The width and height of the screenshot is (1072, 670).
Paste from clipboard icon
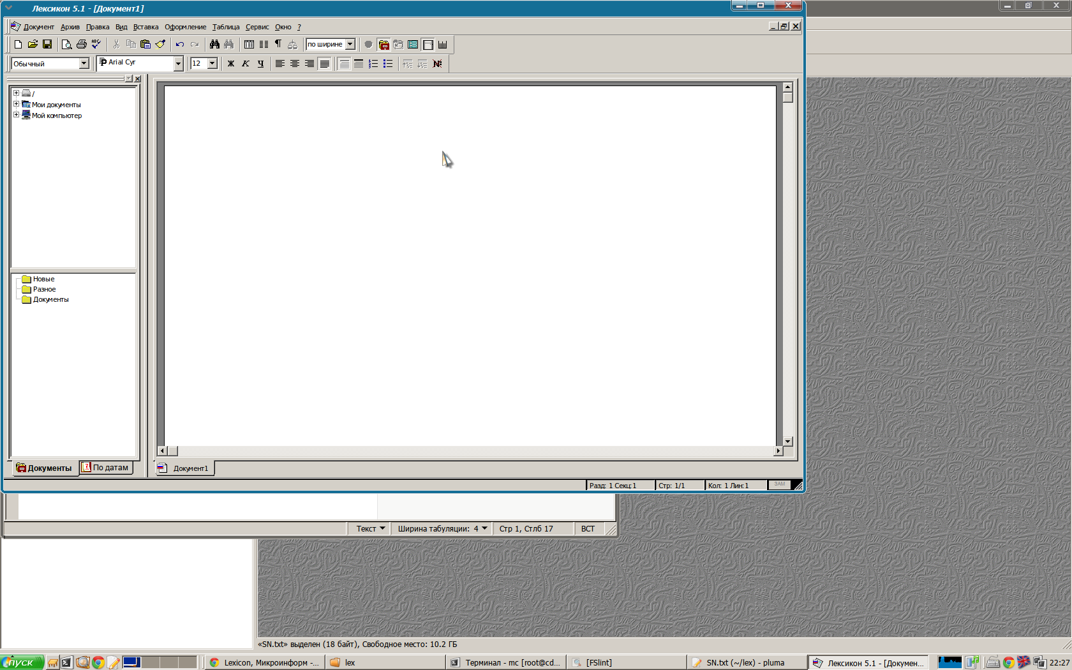pyautogui.click(x=145, y=45)
